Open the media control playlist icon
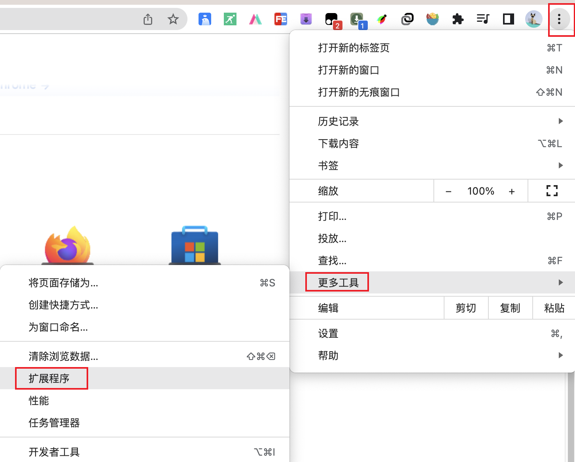The height and width of the screenshot is (462, 575). [483, 19]
